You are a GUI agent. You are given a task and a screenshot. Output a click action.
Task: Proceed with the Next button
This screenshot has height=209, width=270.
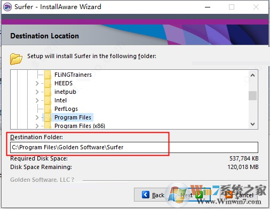[192, 195]
